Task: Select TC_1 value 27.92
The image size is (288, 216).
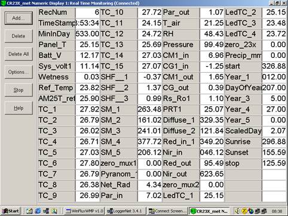Action: click(87, 109)
